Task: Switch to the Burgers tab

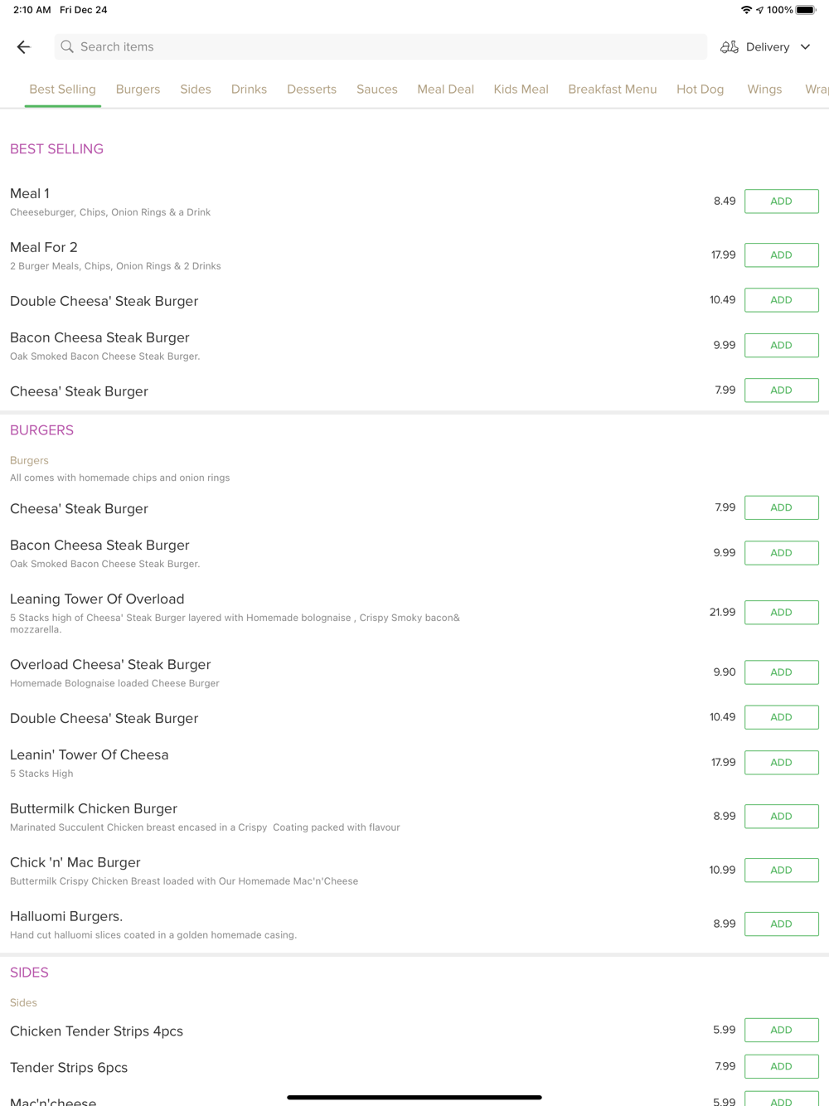Action: (138, 90)
